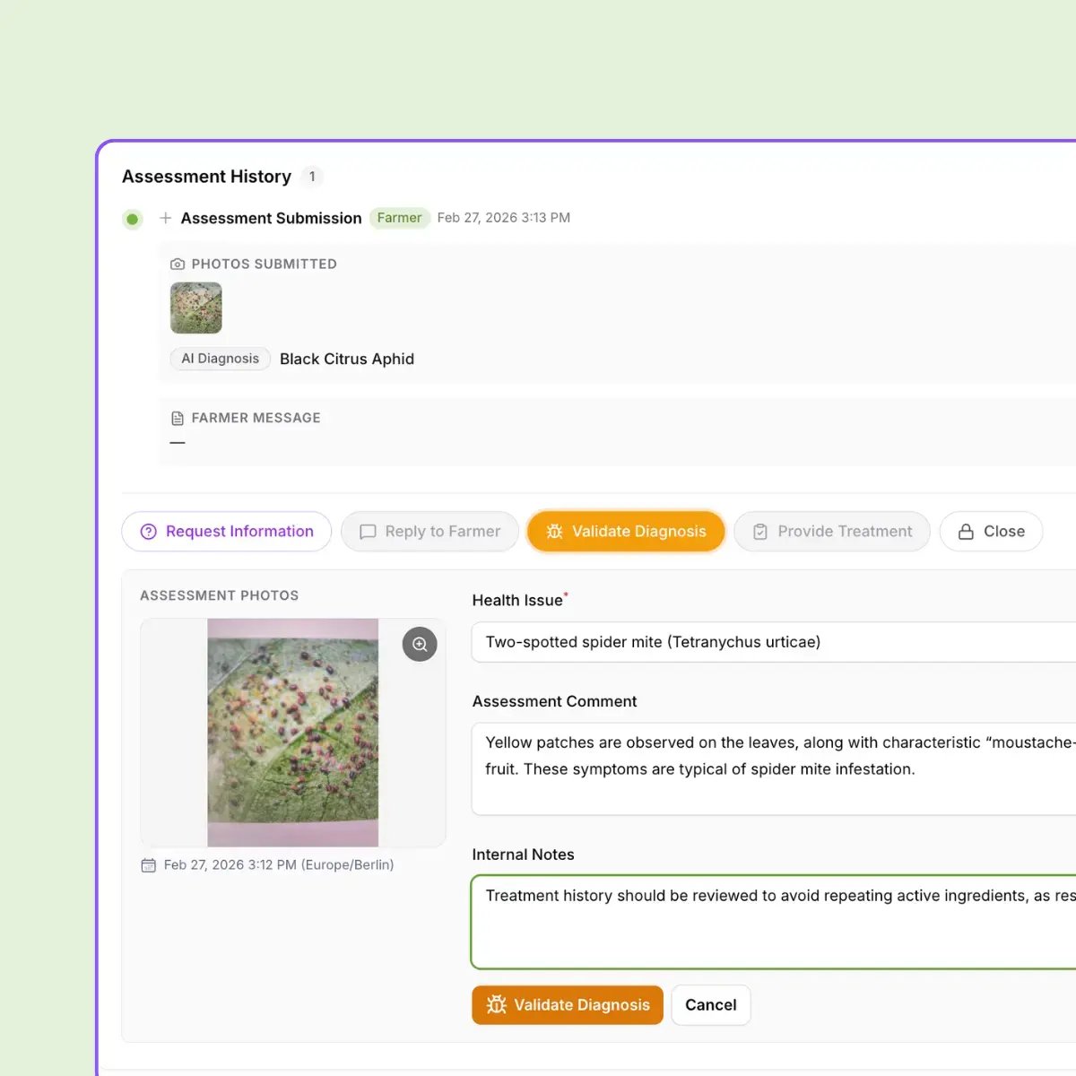Click the question mark icon in Request Information
The width and height of the screenshot is (1076, 1076).
(x=149, y=532)
